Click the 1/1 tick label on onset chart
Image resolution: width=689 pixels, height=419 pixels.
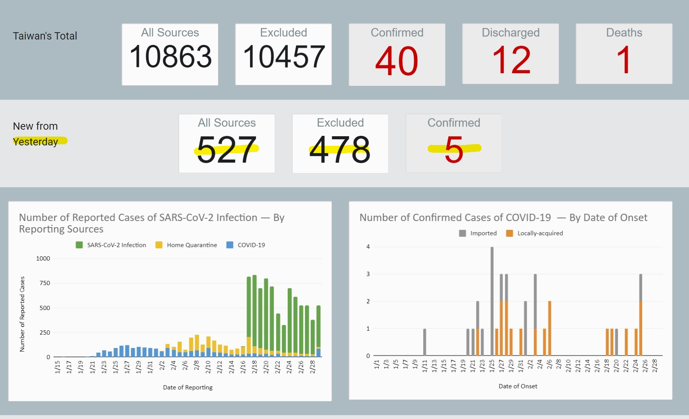377,365
